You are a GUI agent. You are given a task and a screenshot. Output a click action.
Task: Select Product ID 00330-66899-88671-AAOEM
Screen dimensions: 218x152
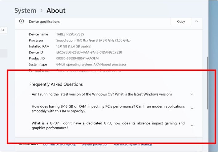pos(77,58)
